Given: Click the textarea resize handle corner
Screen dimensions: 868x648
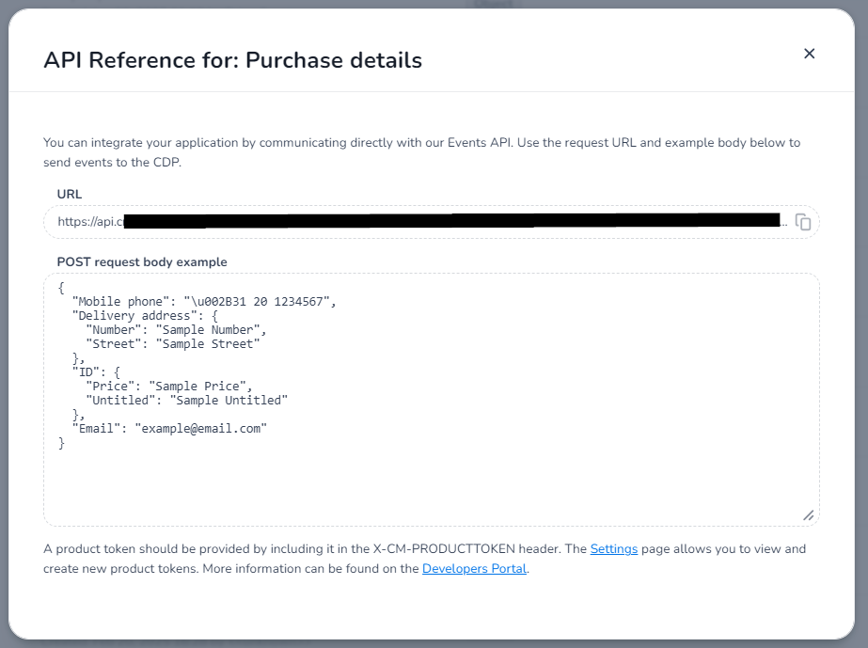Looking at the screenshot, I should click(x=808, y=515).
